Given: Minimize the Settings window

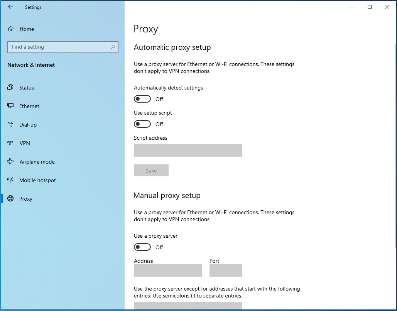Looking at the screenshot, I should point(352,7).
